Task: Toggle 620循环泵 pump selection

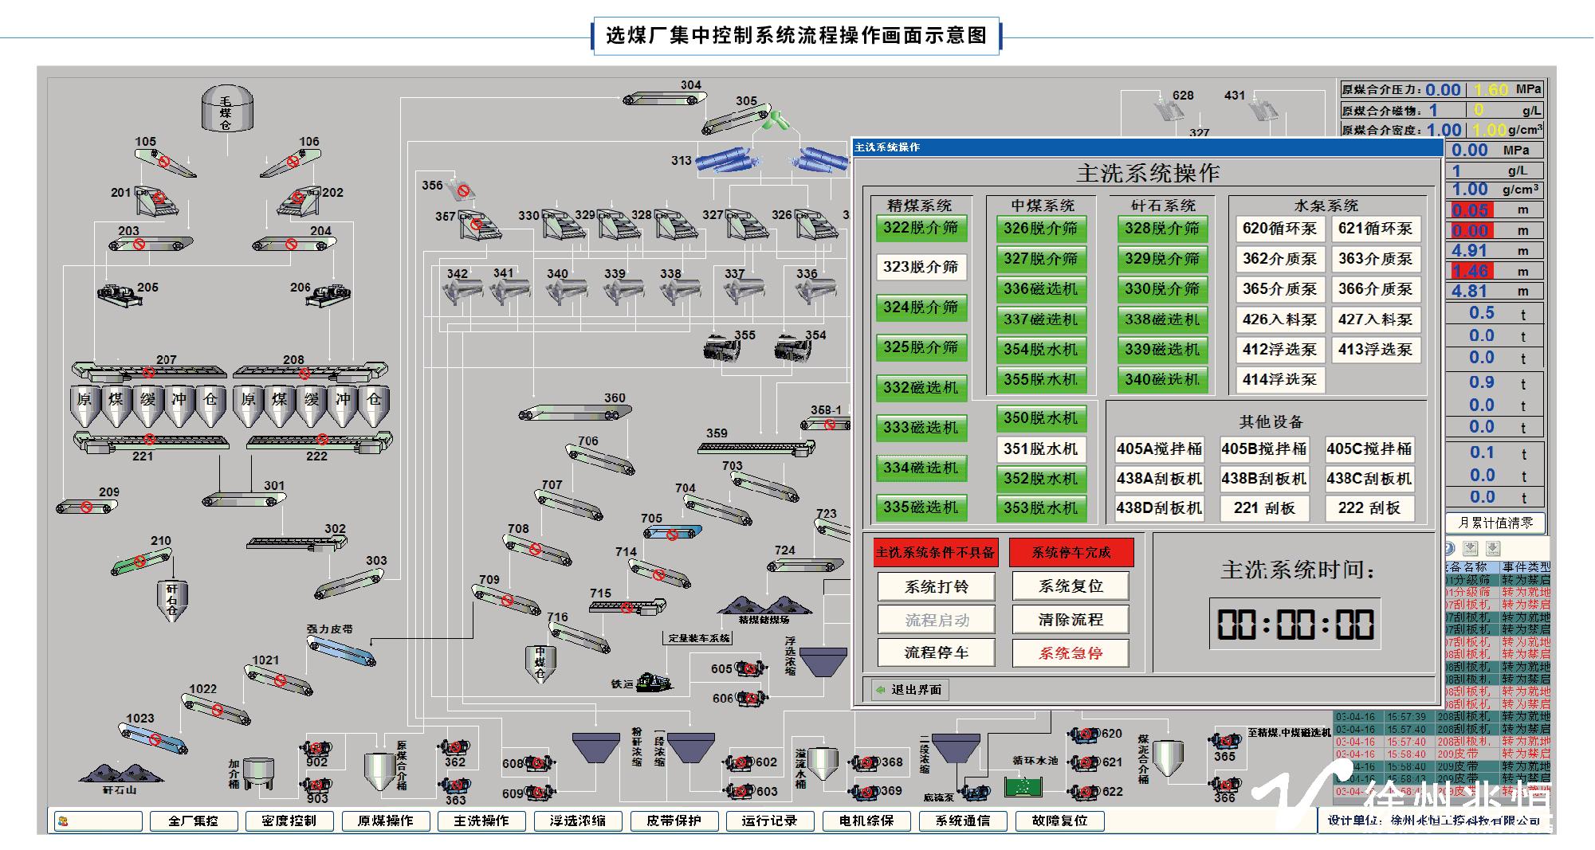Action: [x=1279, y=229]
